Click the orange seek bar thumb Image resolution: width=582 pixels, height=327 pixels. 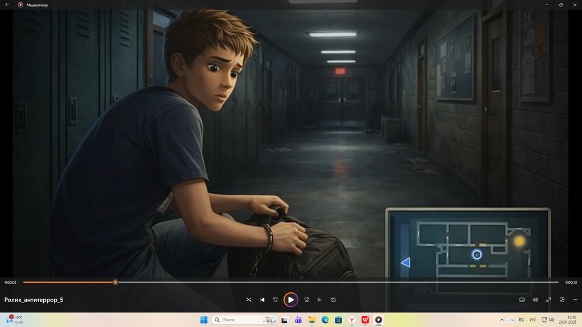115,282
